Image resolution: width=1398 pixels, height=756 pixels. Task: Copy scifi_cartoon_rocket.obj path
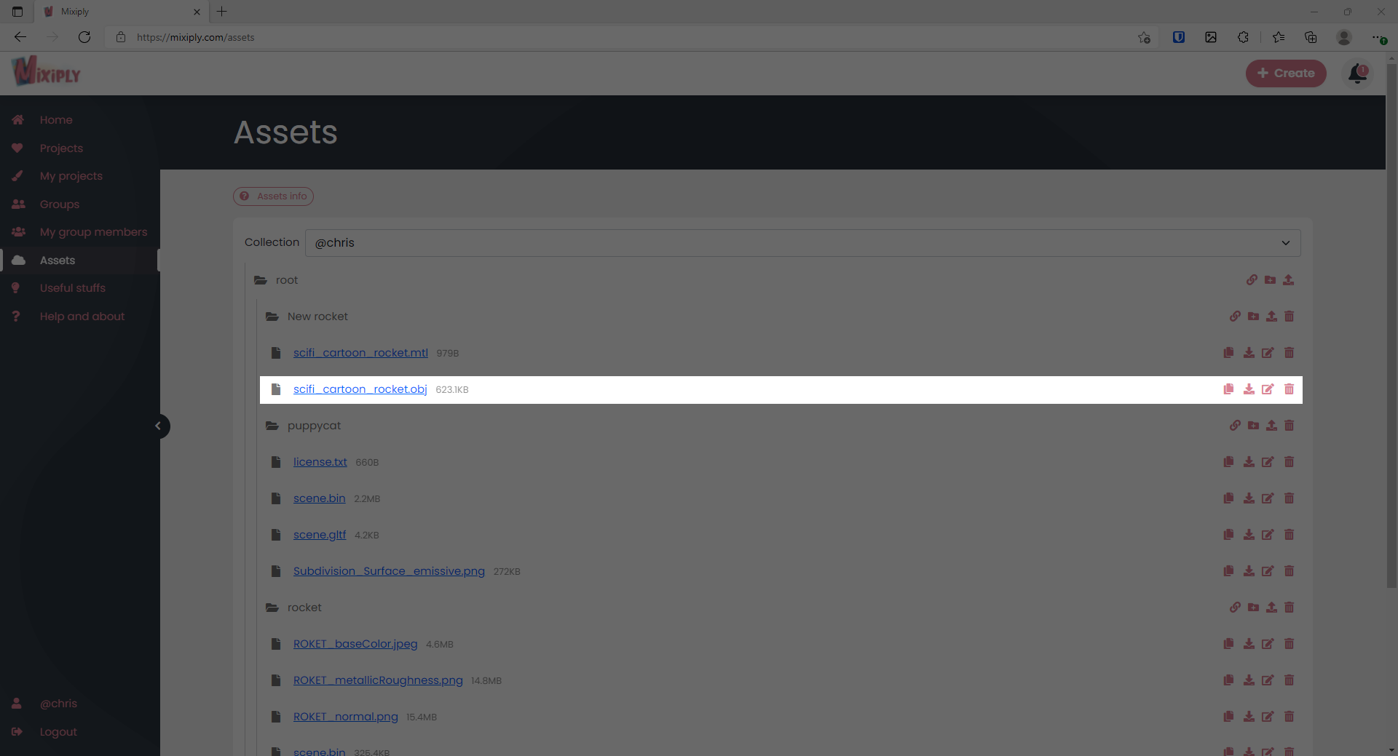pyautogui.click(x=1229, y=389)
